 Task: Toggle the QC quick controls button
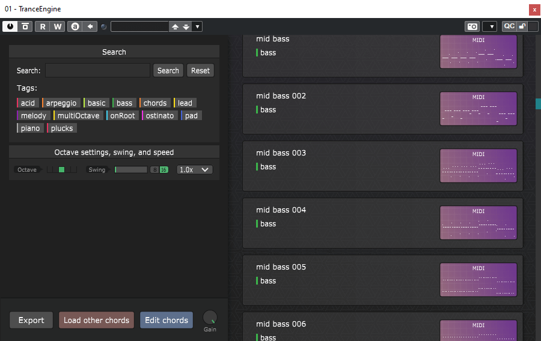(x=509, y=26)
